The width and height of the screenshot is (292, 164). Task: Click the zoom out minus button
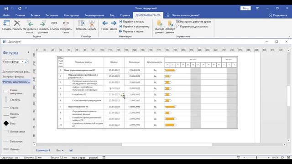[245, 158]
